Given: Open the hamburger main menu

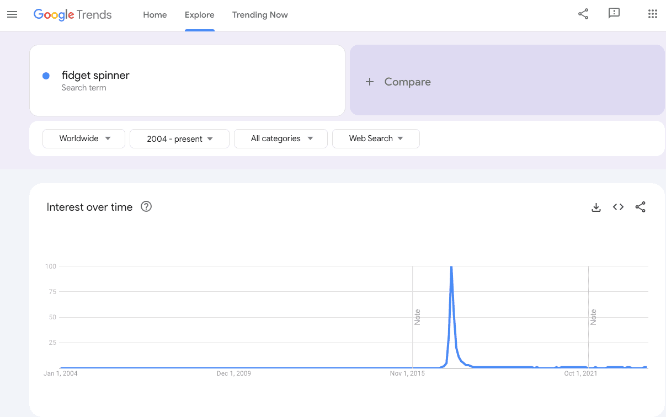Looking at the screenshot, I should (12, 15).
